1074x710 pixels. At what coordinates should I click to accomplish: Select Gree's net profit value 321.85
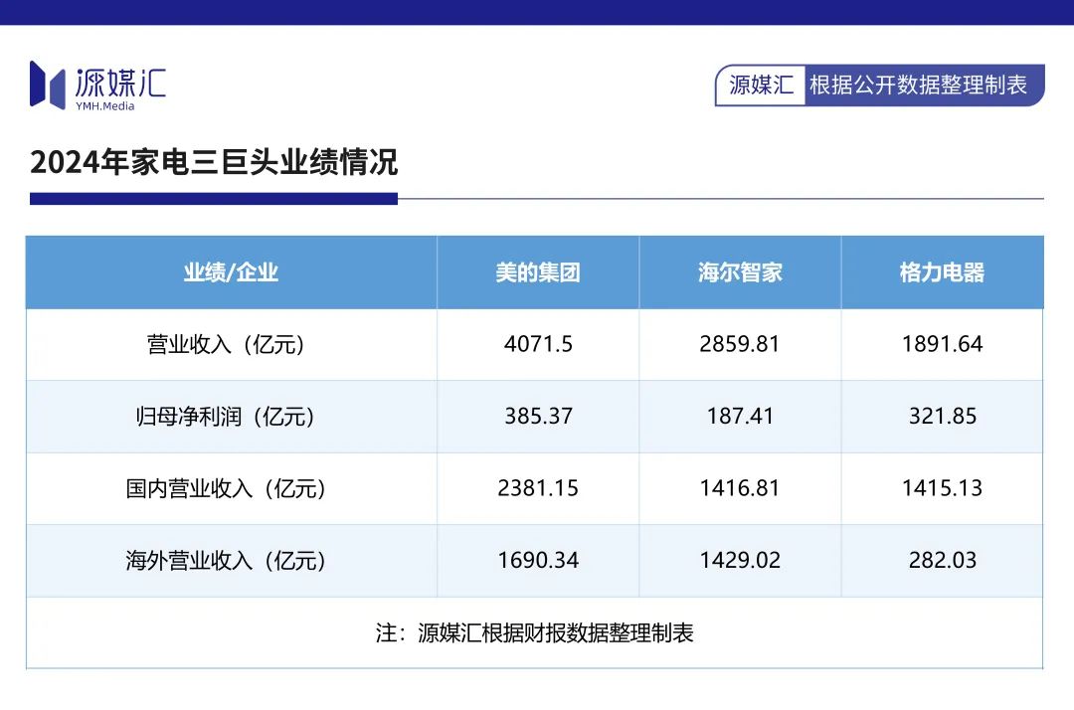tap(943, 417)
